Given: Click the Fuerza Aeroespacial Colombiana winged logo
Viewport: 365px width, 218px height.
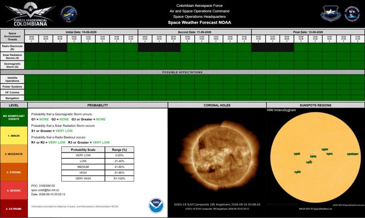Looking at the screenshot, I should pos(30,15).
